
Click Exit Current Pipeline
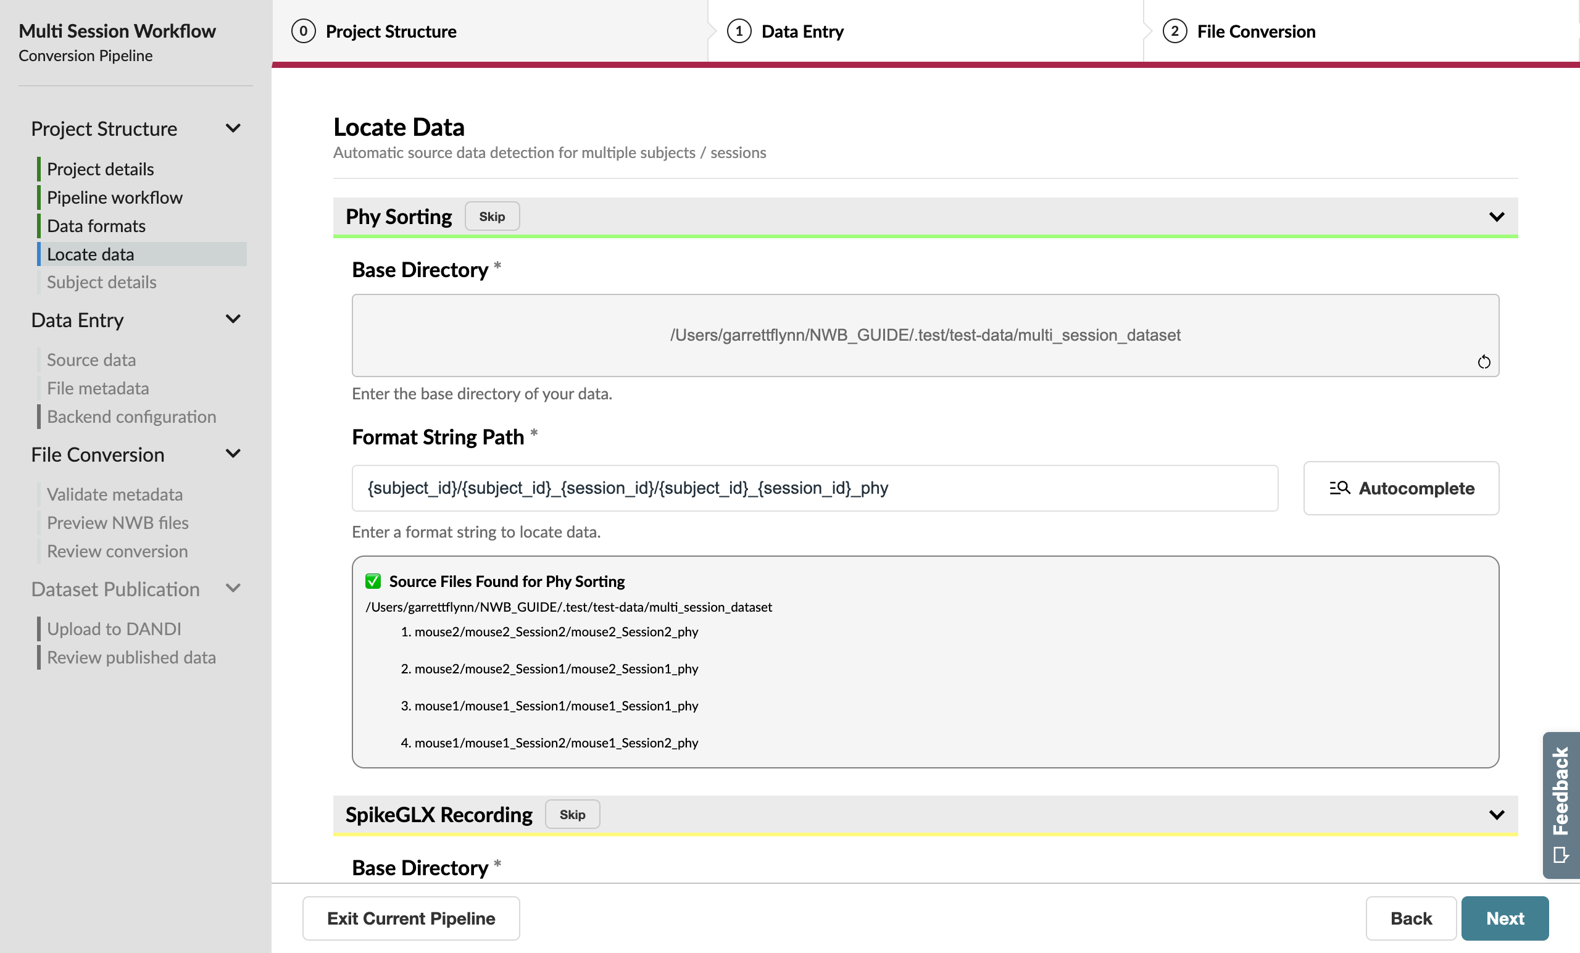click(x=411, y=918)
